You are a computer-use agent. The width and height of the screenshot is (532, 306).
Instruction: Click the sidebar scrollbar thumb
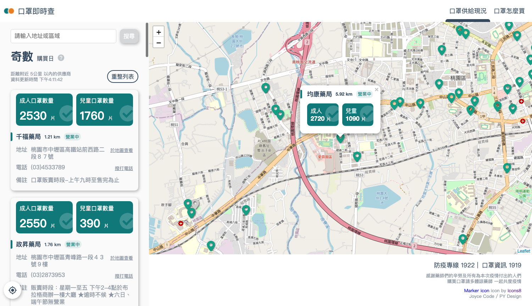pos(147,40)
